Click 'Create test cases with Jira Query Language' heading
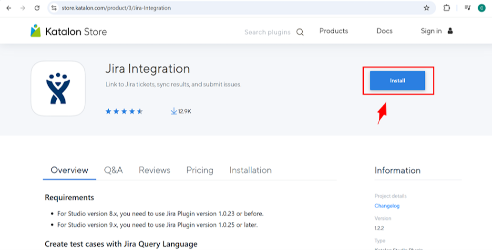The width and height of the screenshot is (492, 250). tap(121, 244)
